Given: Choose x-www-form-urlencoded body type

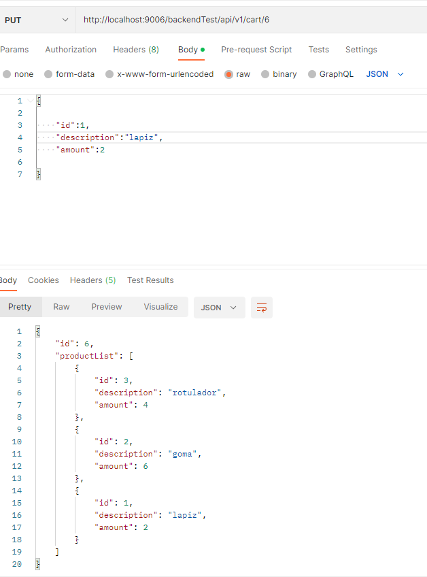Looking at the screenshot, I should tap(109, 74).
